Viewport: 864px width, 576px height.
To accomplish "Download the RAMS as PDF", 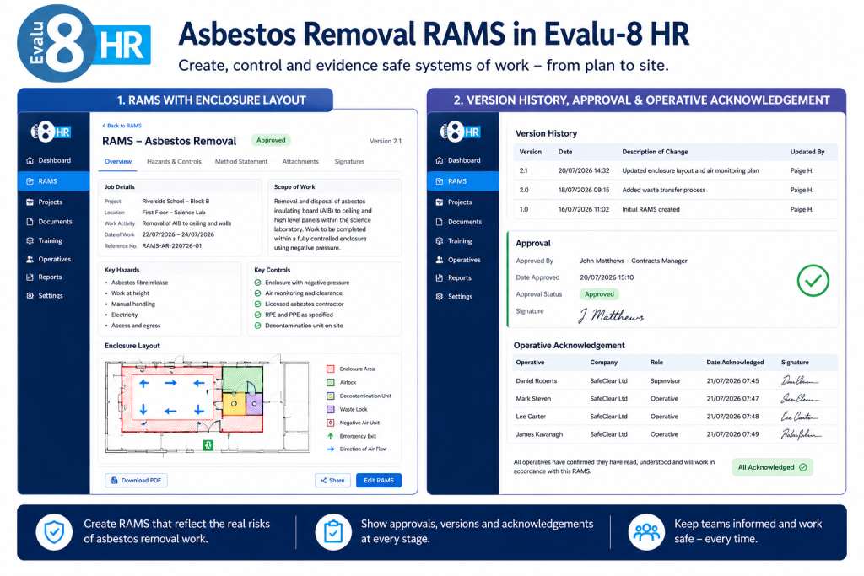I will tap(136, 480).
